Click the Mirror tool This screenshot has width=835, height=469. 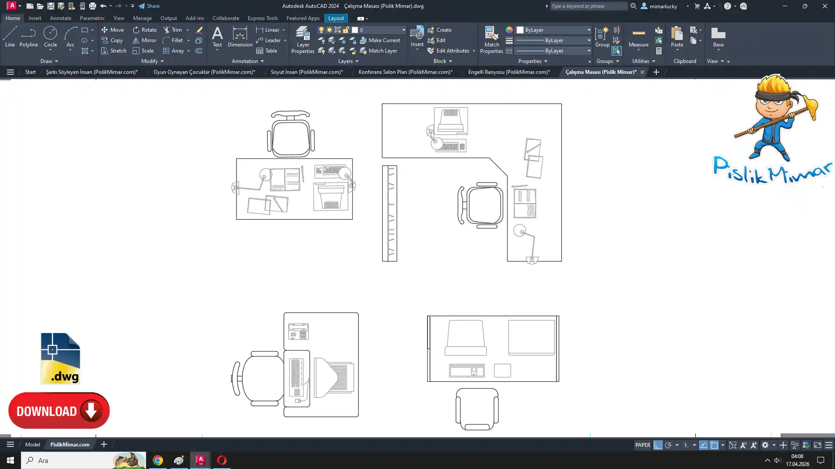point(144,40)
